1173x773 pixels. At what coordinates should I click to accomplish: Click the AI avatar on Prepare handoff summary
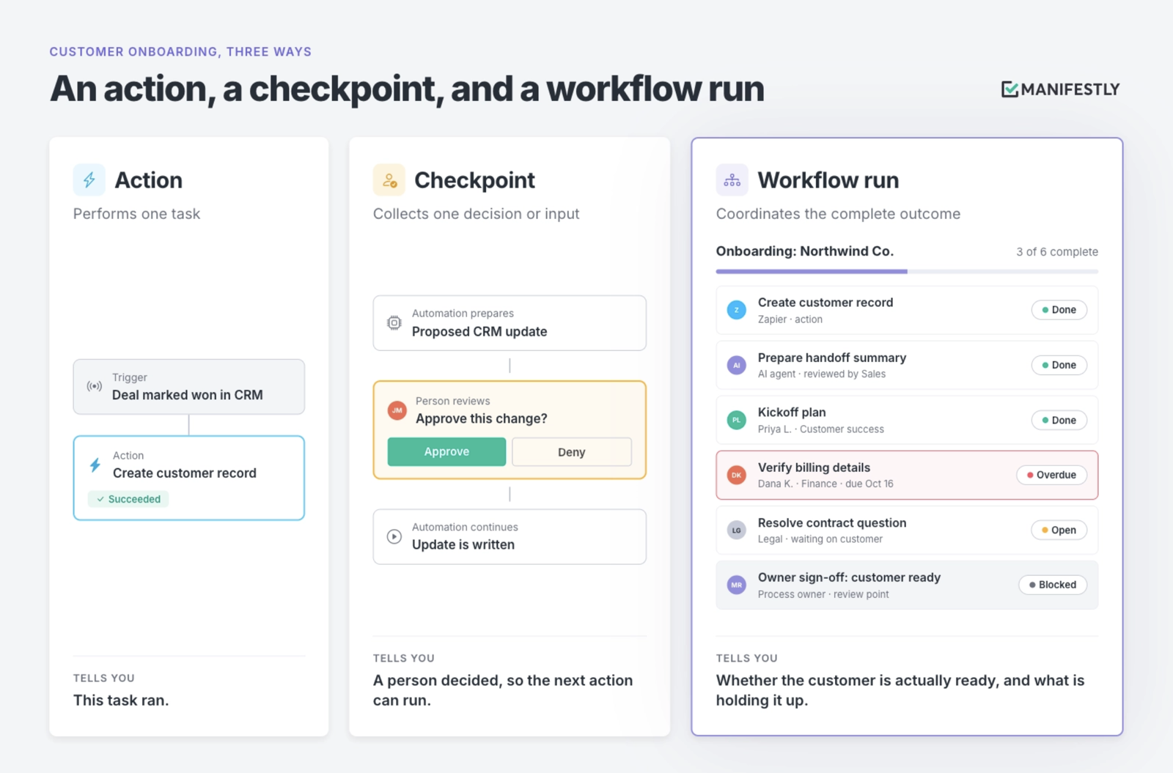pyautogui.click(x=737, y=365)
